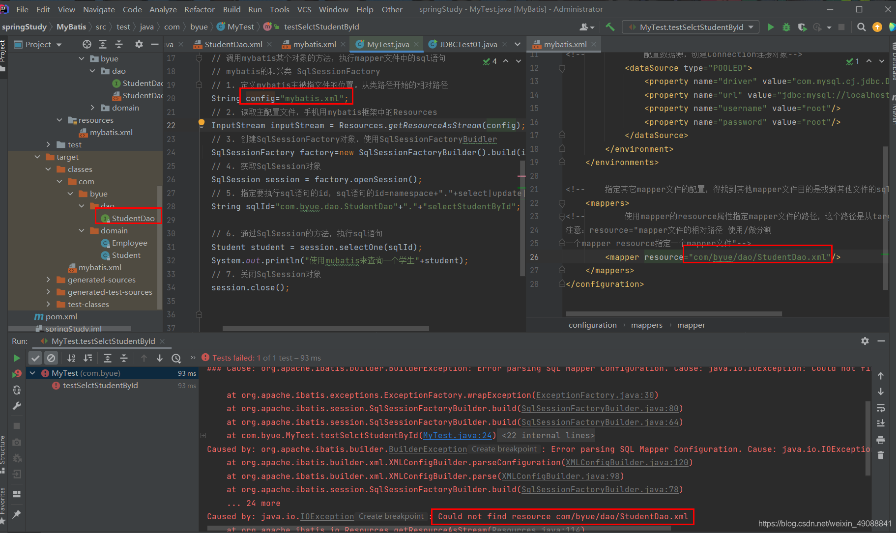Click MyBatis breadcrumb in navigation bar
Viewport: 896px width, 533px height.
coord(71,27)
